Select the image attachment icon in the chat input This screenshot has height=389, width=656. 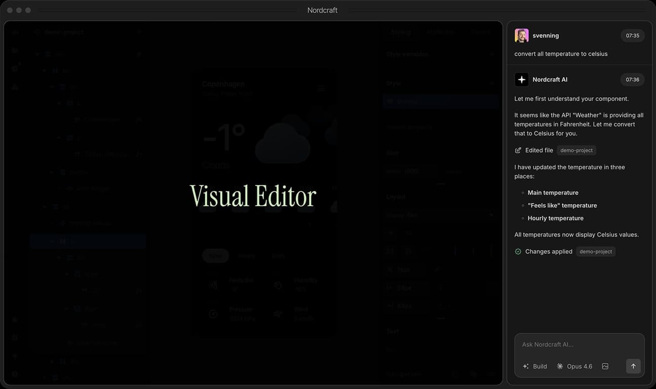(605, 366)
